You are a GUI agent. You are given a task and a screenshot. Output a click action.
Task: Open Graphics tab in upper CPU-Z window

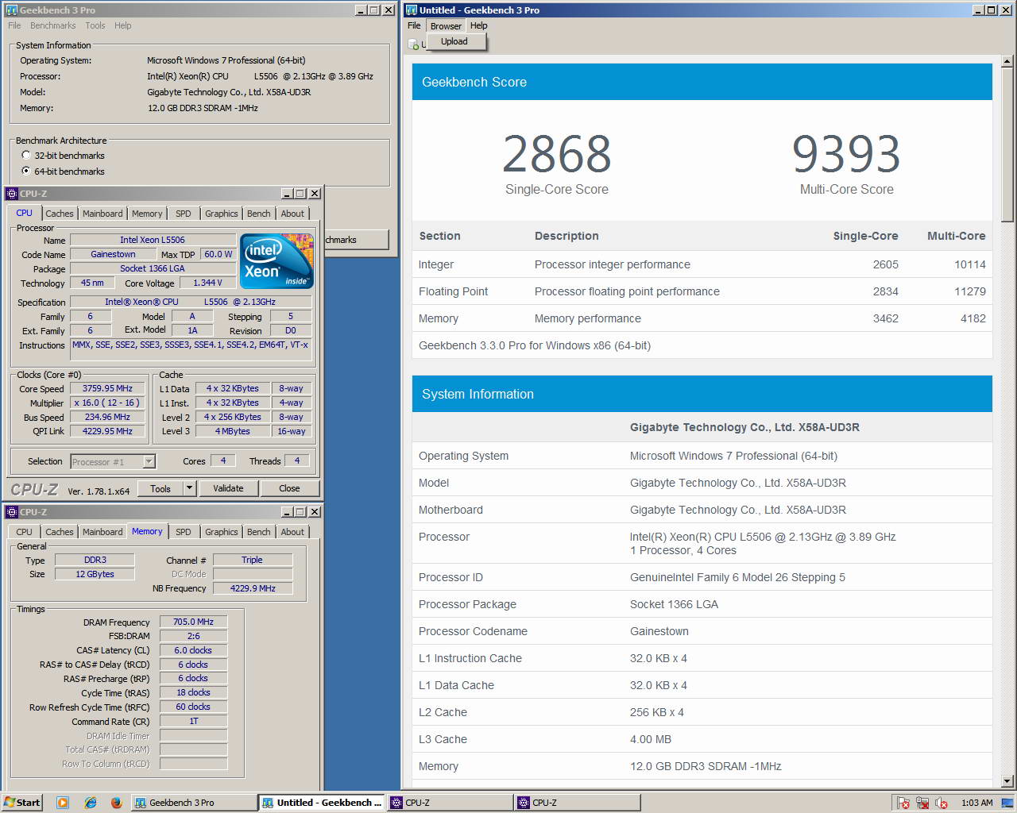coord(221,214)
